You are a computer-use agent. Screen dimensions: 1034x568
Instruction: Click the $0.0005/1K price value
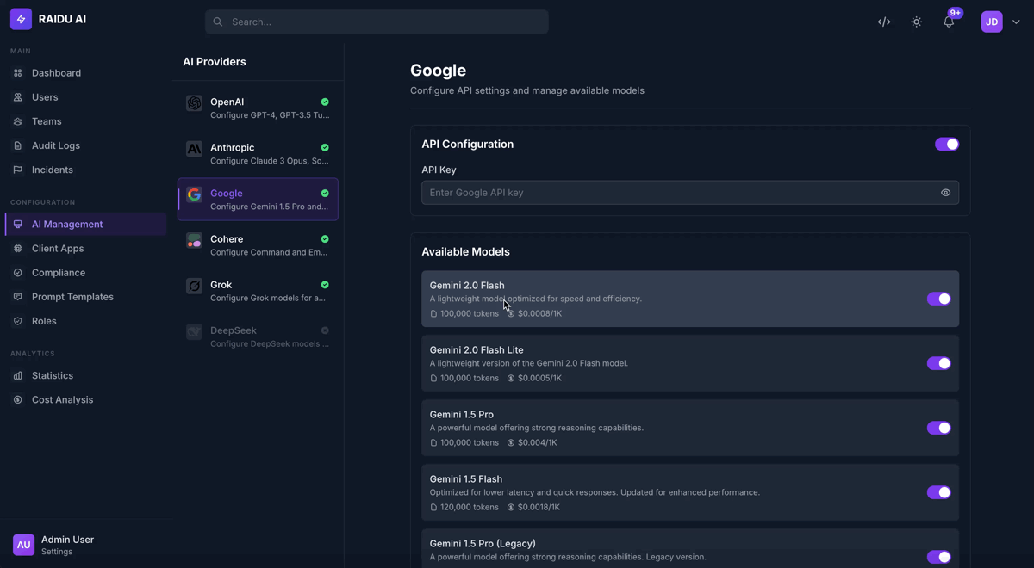coord(539,379)
